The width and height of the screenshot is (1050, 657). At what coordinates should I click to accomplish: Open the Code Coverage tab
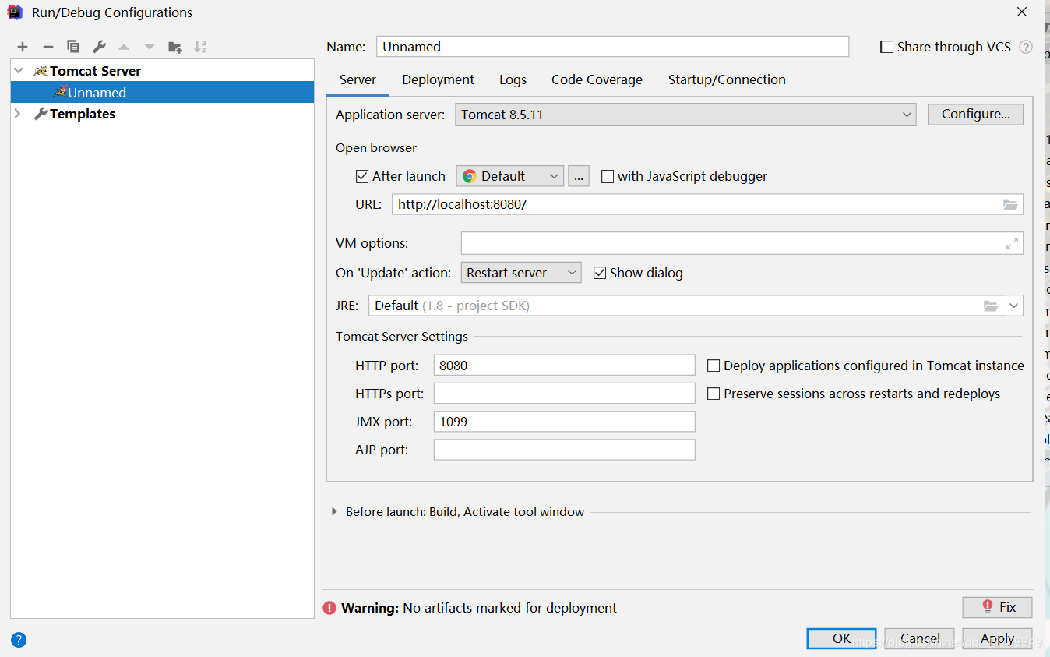tap(597, 79)
